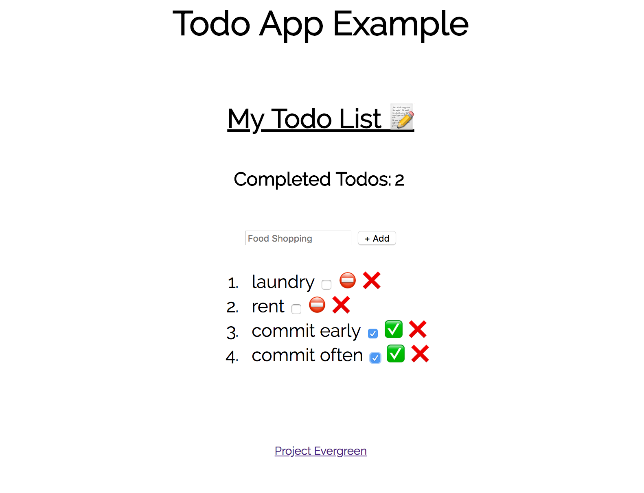Click the no-entry icon beside rent
Screen dimensions: 644x493
point(317,305)
